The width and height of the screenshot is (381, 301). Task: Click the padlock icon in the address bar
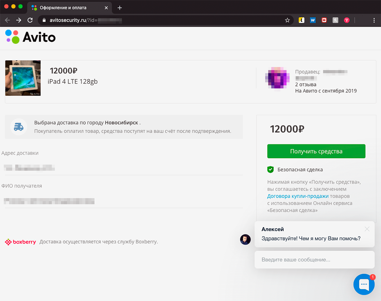point(44,20)
